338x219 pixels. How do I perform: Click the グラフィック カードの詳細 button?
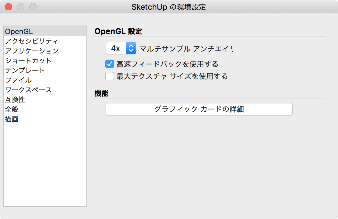tap(199, 109)
